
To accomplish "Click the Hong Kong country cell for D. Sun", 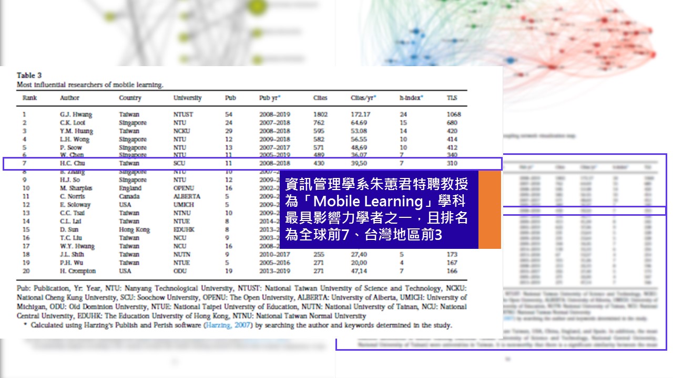I will pyautogui.click(x=134, y=230).
